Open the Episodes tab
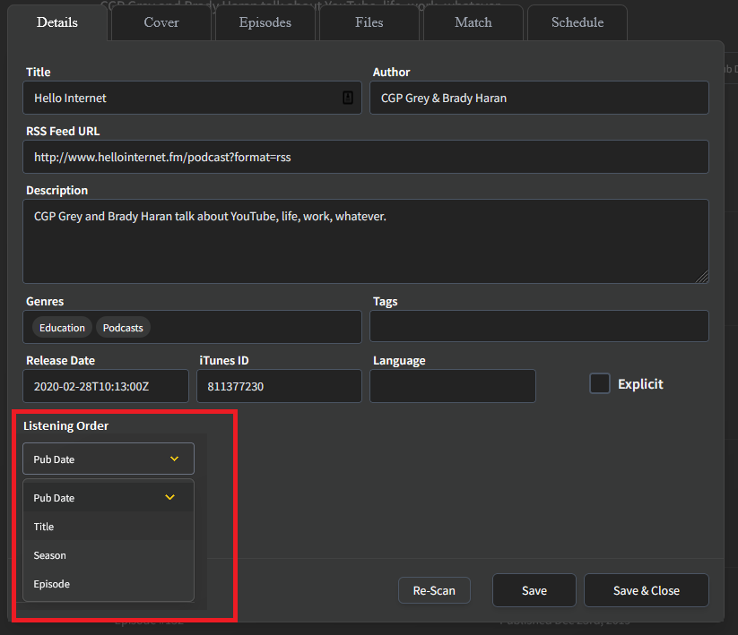Screen dimensions: 738x635 coord(265,22)
